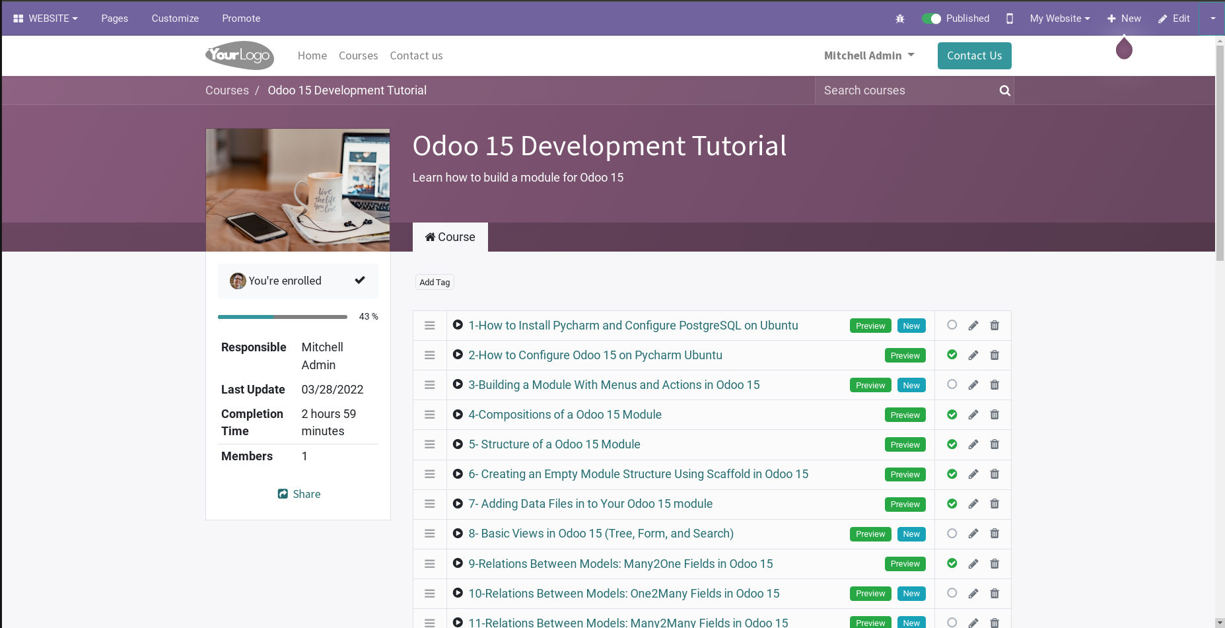Open lesson 11-Relations Many2Many Fields link
Viewport: 1225px width, 628px height.
(x=628, y=623)
